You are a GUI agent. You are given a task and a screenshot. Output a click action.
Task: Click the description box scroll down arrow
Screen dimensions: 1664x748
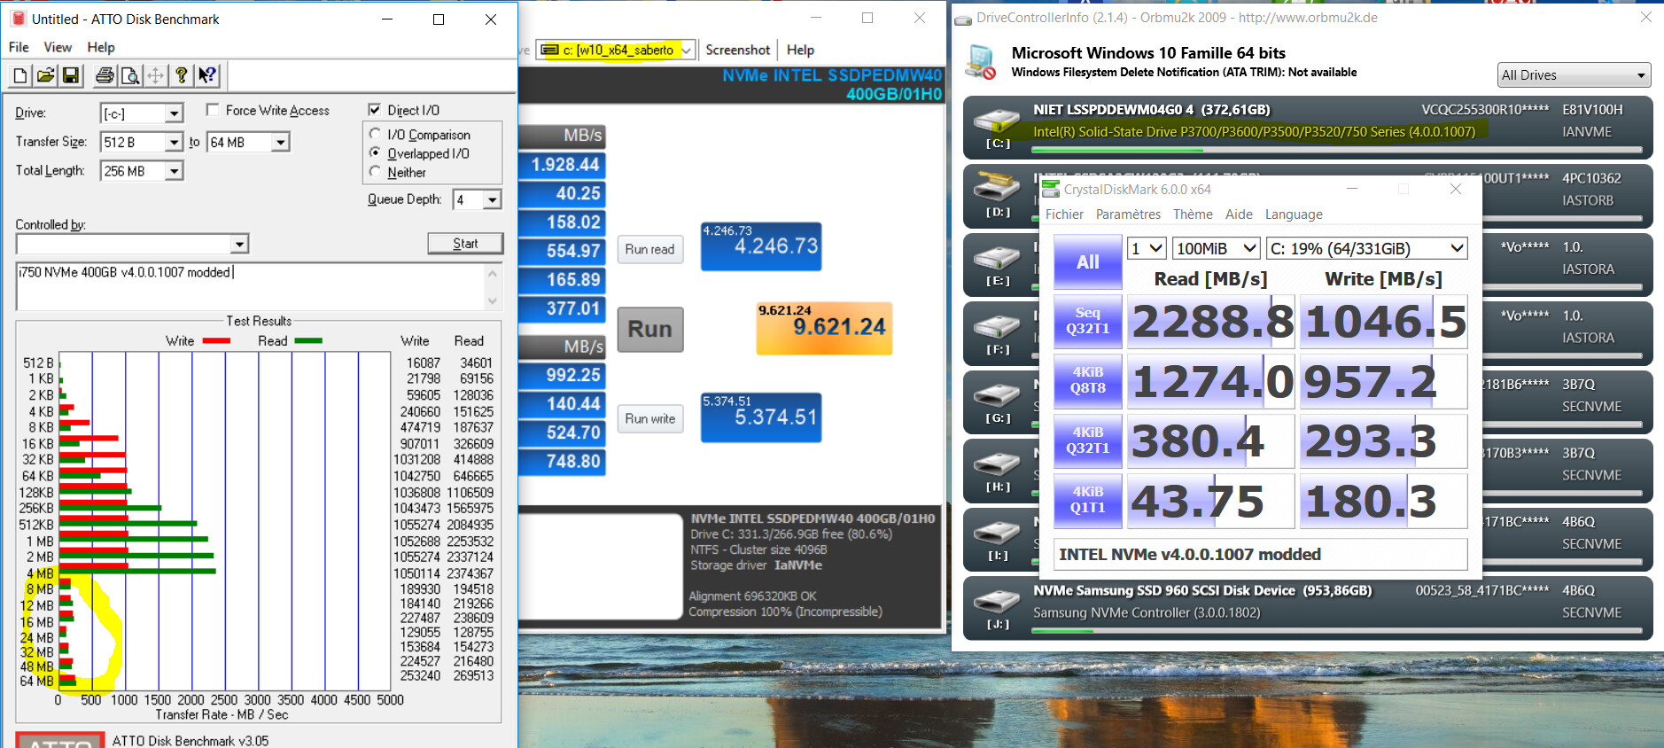[x=494, y=301]
